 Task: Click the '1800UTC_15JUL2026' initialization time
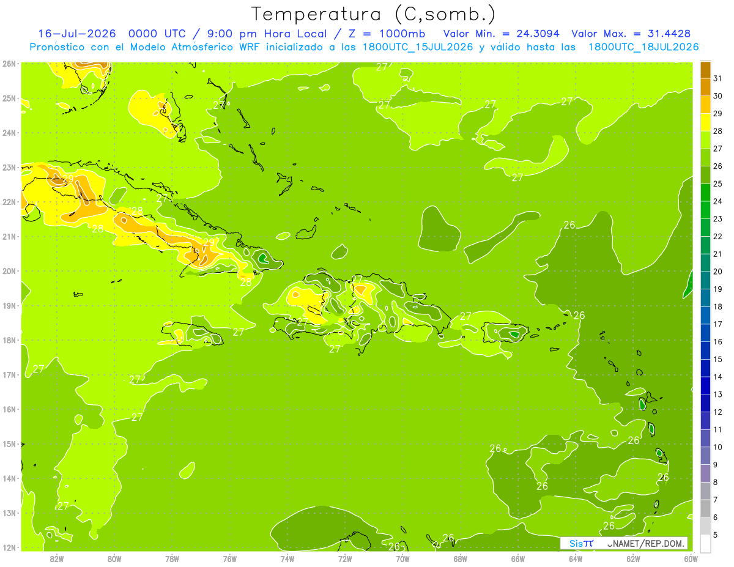tap(418, 47)
